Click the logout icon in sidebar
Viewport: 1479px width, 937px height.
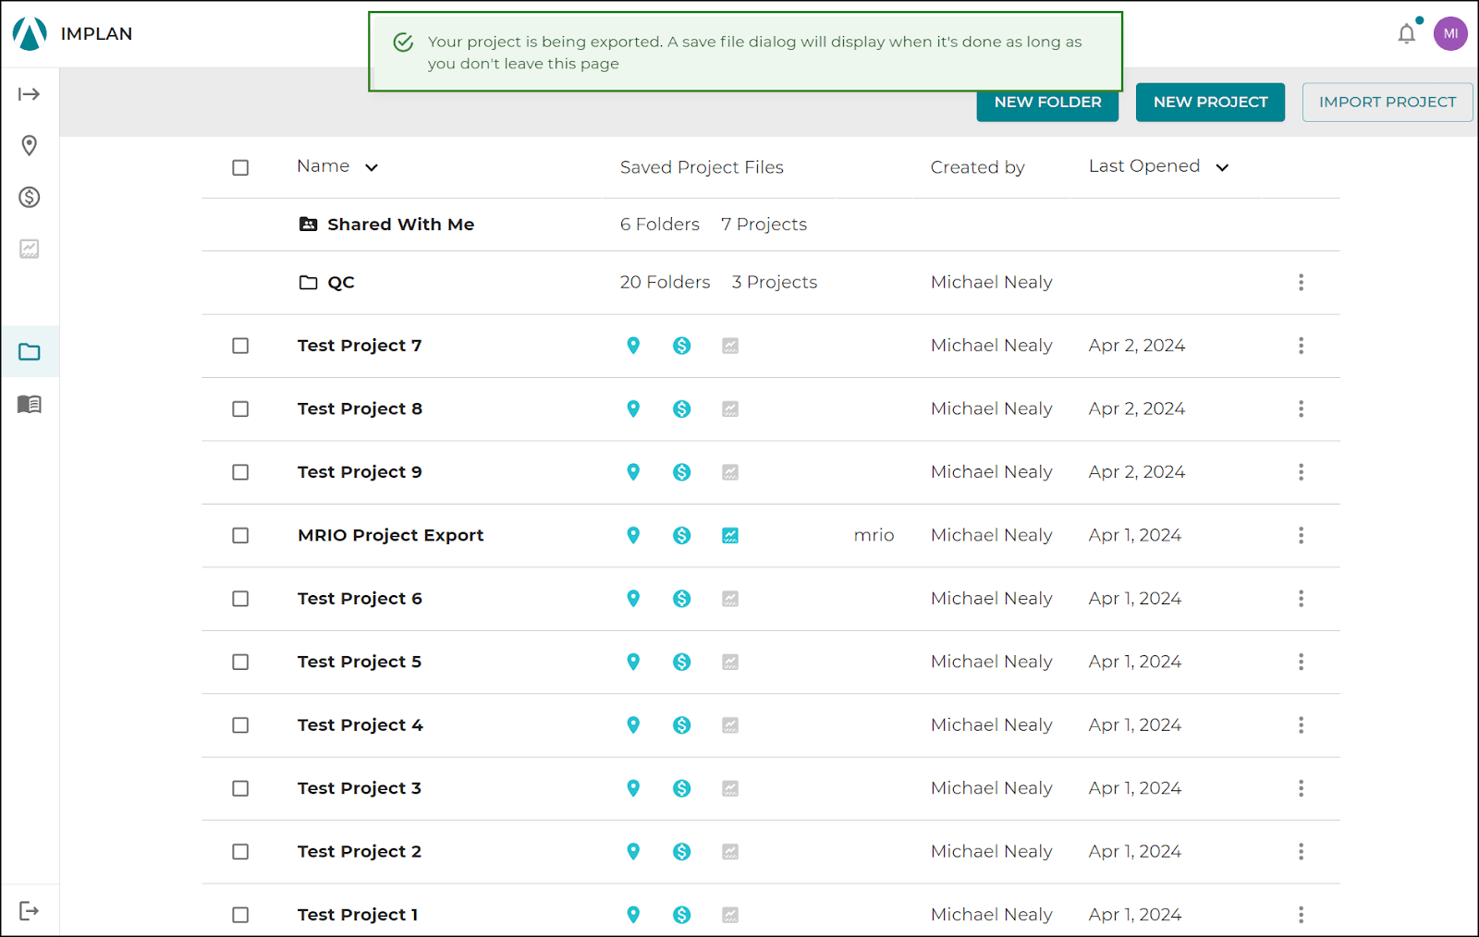[x=30, y=911]
